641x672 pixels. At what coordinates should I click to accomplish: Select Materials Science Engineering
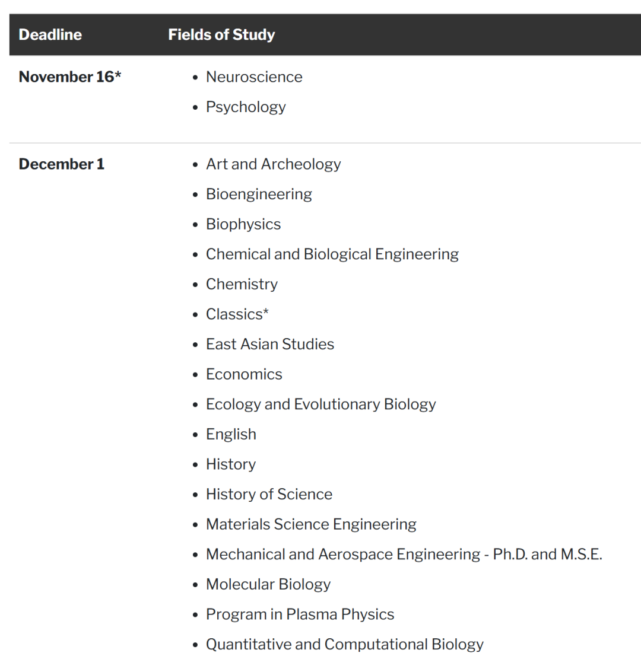coord(311,525)
